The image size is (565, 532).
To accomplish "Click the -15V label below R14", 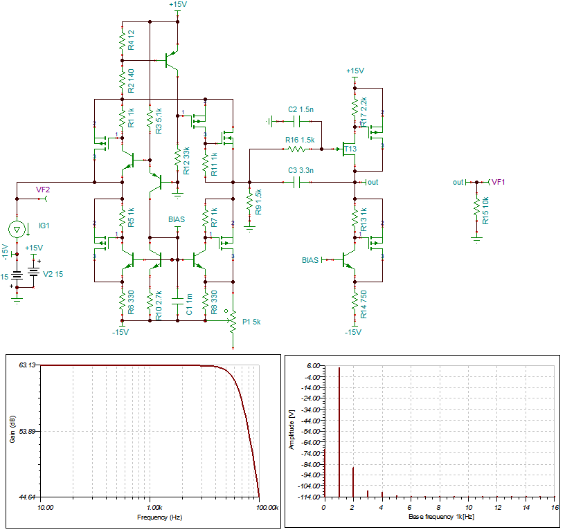I will [353, 332].
